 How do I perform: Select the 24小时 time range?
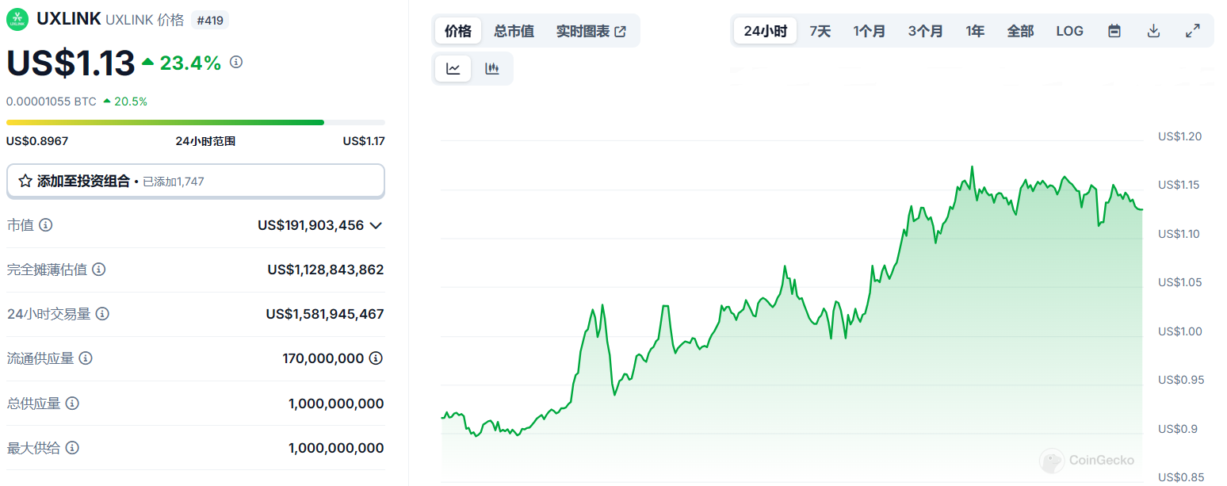pos(765,31)
